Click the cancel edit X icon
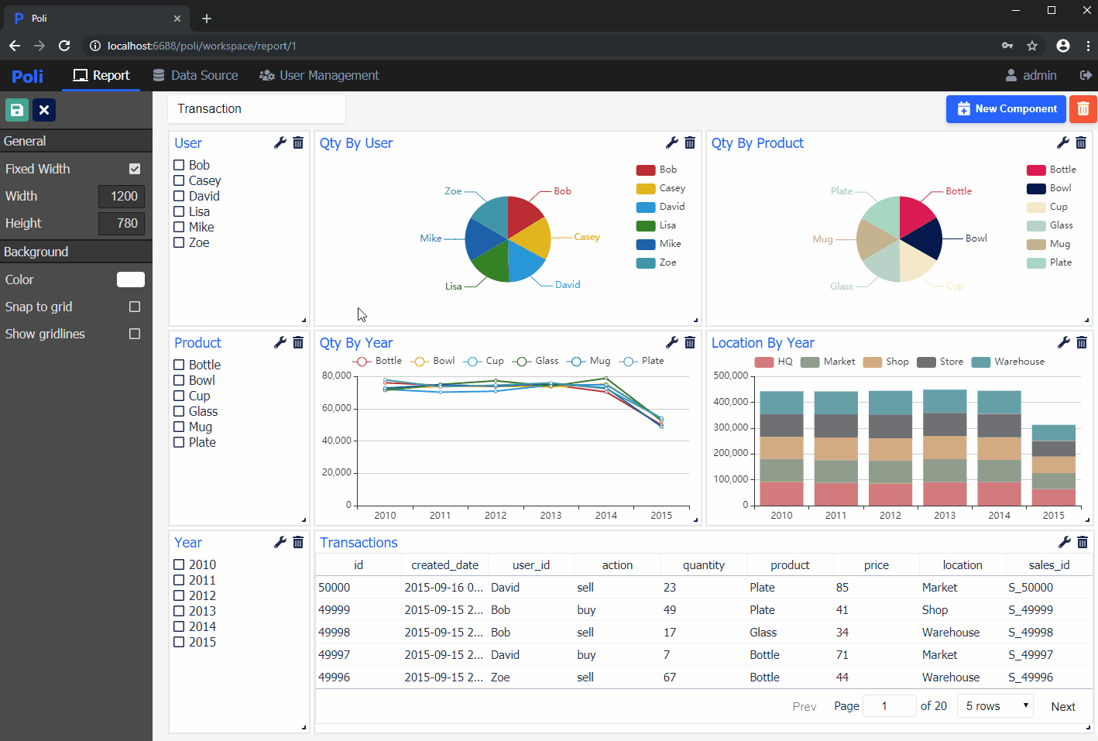1098x741 pixels. tap(44, 110)
